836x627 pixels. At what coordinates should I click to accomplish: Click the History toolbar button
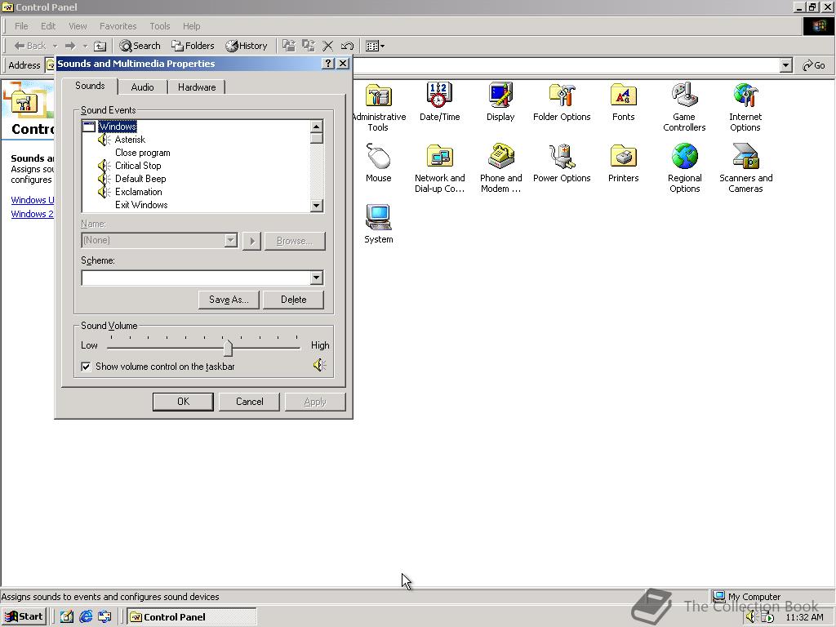[x=247, y=46]
